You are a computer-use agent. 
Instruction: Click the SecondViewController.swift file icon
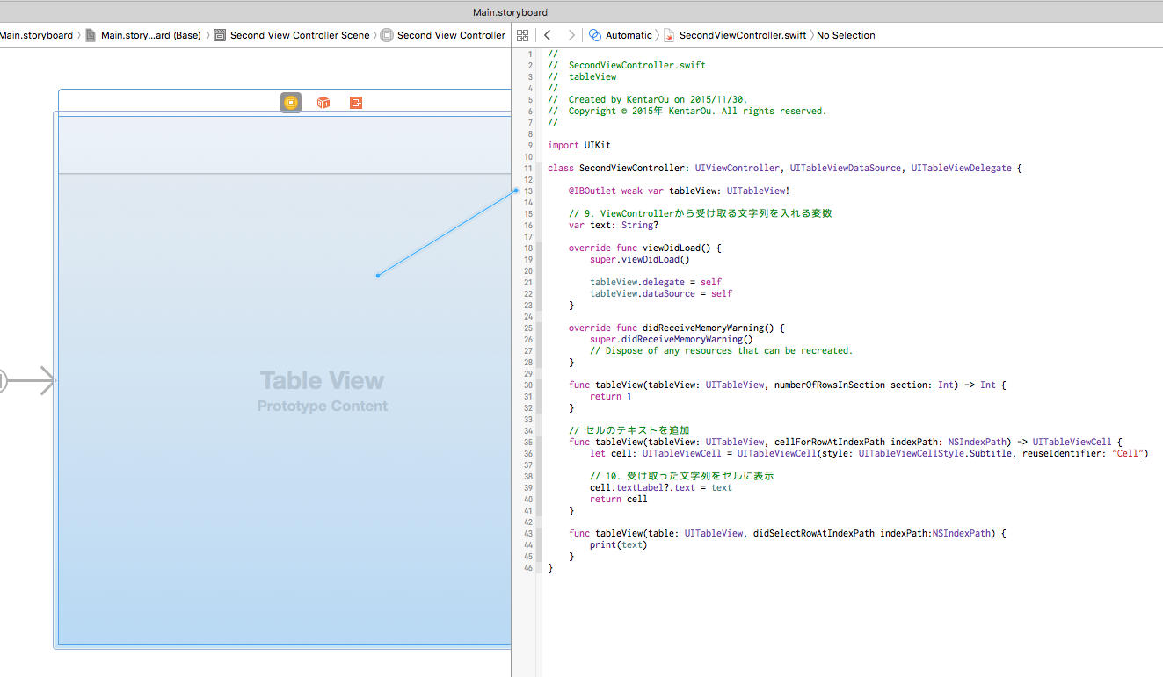click(668, 34)
